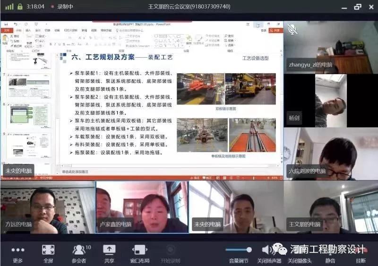Click the muted microphone icon on zhangyu_zl video

coord(292,29)
